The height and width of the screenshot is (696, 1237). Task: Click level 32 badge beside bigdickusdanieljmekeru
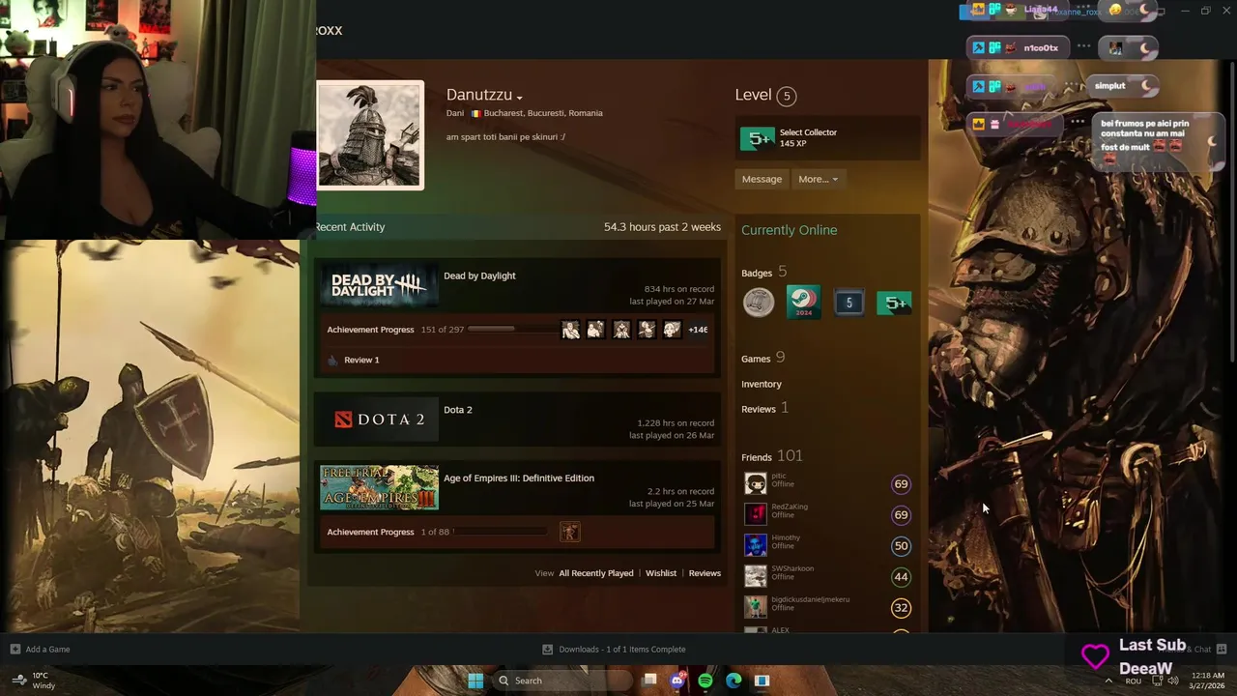tap(901, 608)
